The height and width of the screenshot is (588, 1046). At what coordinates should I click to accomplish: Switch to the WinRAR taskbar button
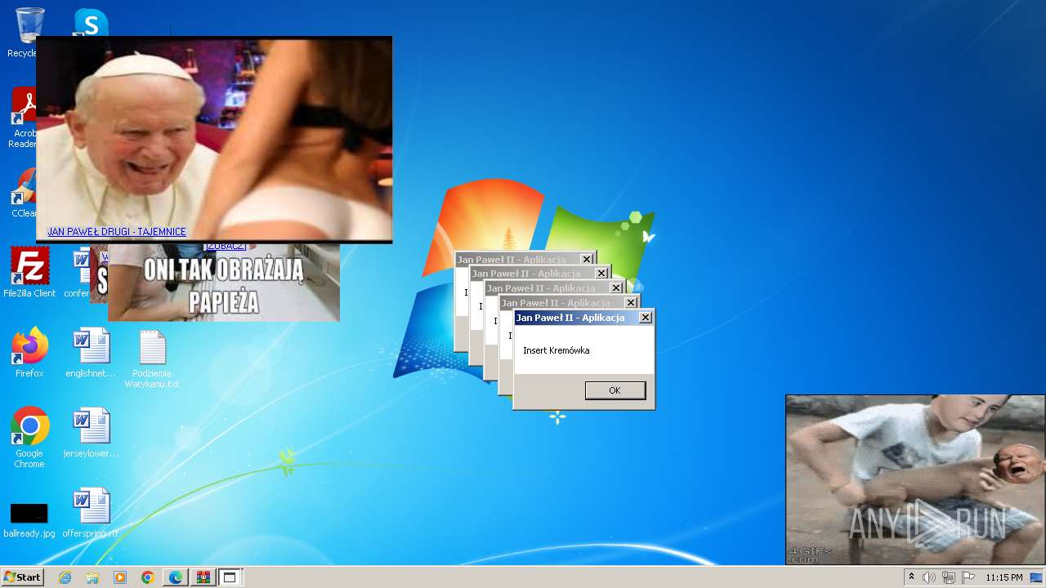[x=203, y=577]
